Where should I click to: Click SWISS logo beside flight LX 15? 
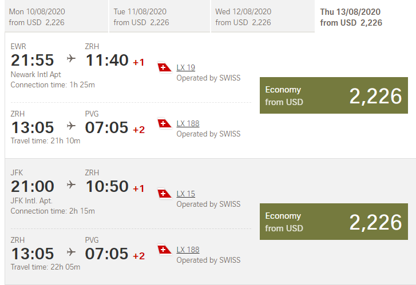165,194
